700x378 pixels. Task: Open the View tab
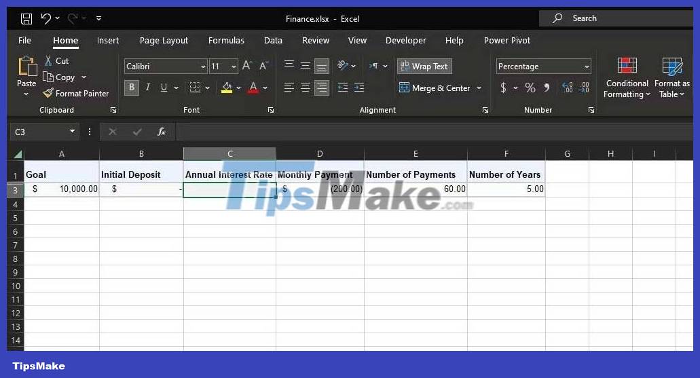[357, 41]
